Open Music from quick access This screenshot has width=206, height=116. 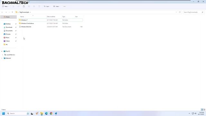[7, 38]
